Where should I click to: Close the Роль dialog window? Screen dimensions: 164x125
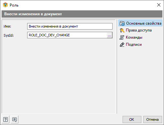coord(159,5)
